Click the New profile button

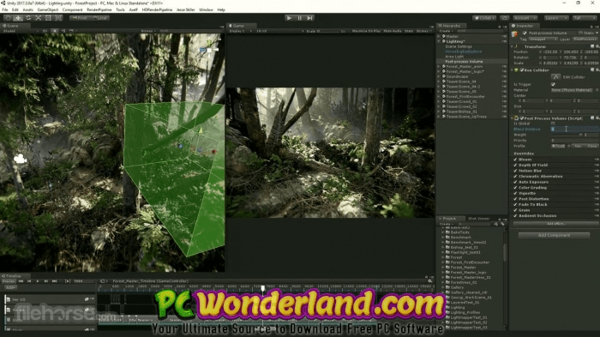pos(579,146)
